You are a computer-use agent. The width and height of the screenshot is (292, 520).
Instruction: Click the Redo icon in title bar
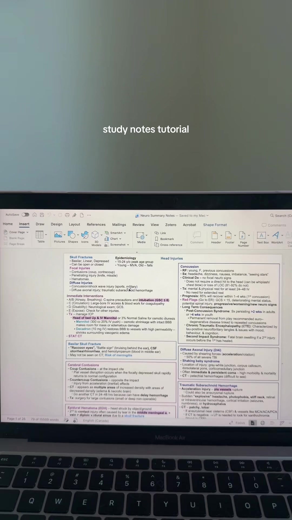[60, 215]
